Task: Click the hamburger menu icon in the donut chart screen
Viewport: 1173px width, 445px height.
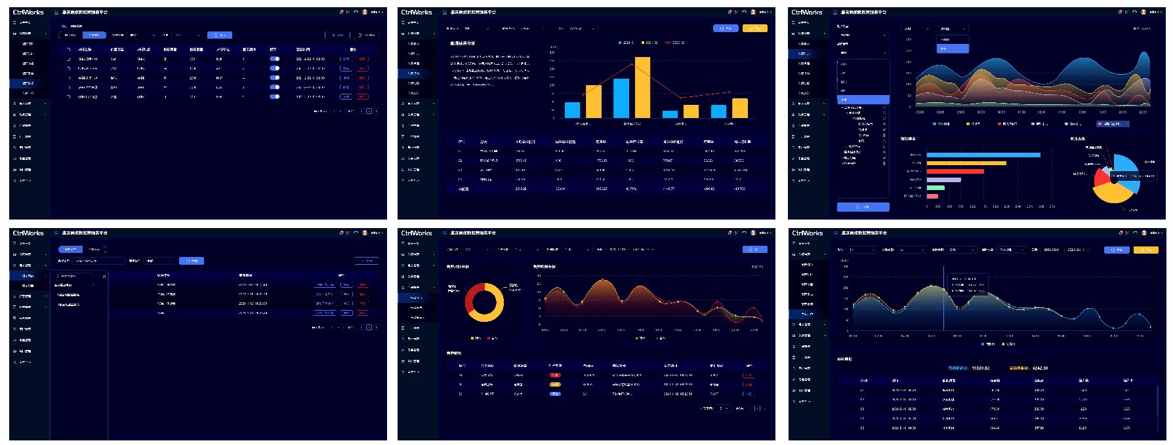Action: pyautogui.click(x=445, y=233)
